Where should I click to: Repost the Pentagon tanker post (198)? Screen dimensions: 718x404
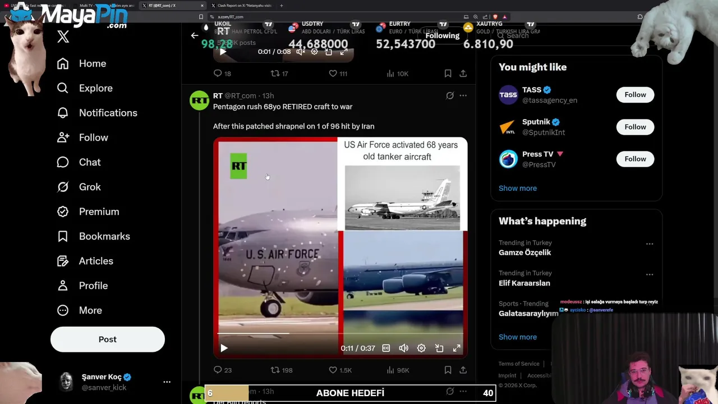click(282, 370)
